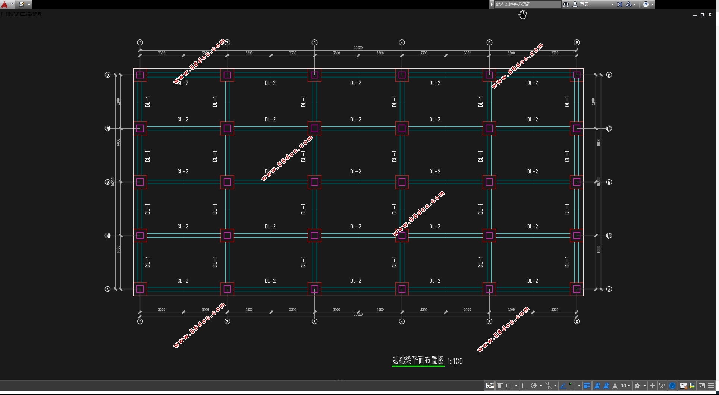Click the [-] viewport control
The image size is (719, 395).
tap(3, 14)
